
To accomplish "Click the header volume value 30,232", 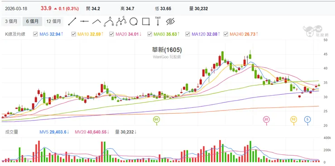I will click(x=201, y=9).
